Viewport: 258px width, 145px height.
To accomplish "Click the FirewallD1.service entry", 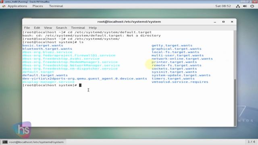I will [x=69, y=56].
